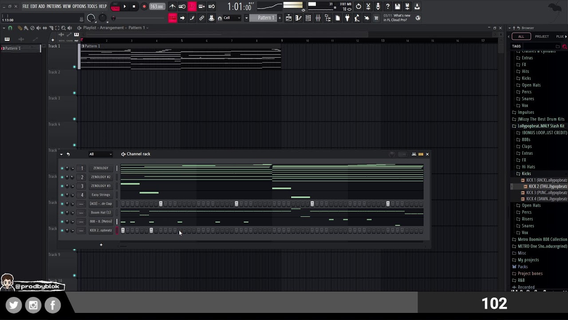Viewport: 568px width, 320px height.
Task: Mute Easy Strings channel green LED
Action: tap(62, 195)
